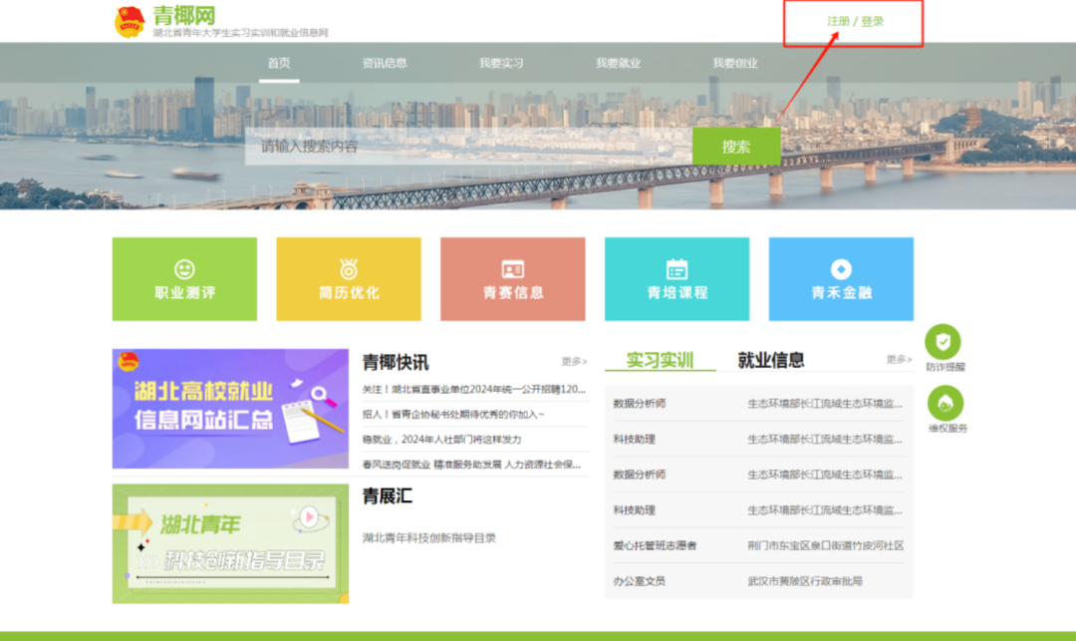
Task: Open the 青赛信息 card tile
Action: pyautogui.click(x=513, y=279)
